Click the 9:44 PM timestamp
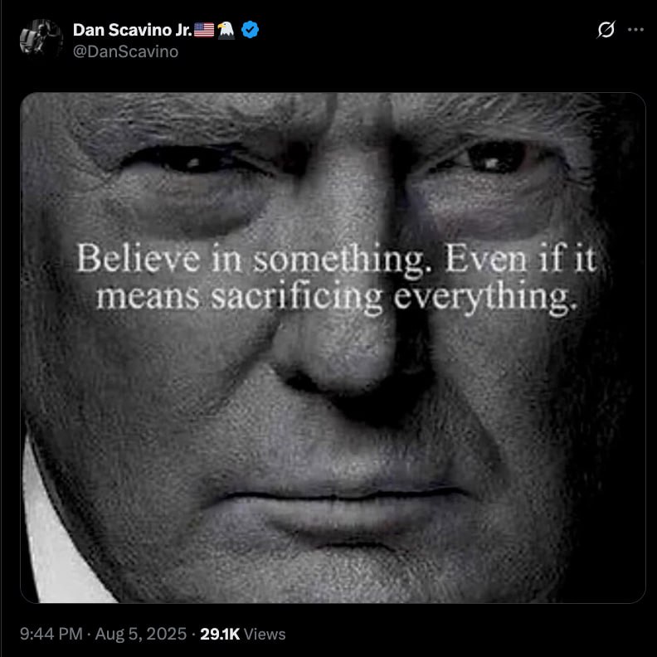The width and height of the screenshot is (657, 657). pyautogui.click(x=51, y=634)
